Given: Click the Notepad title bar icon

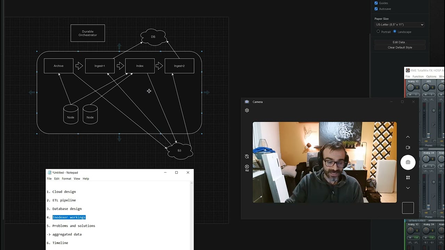Looking at the screenshot, I should [50, 173].
